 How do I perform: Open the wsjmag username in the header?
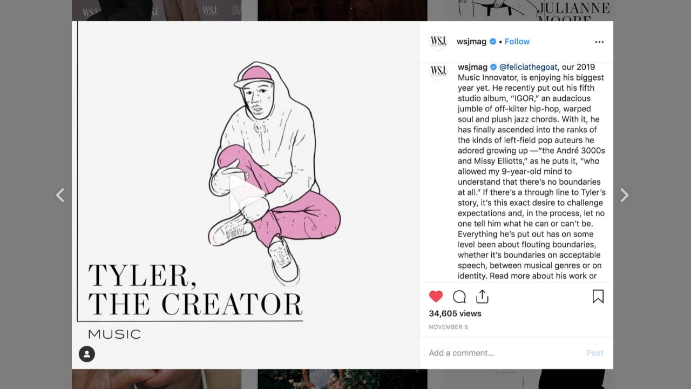471,42
